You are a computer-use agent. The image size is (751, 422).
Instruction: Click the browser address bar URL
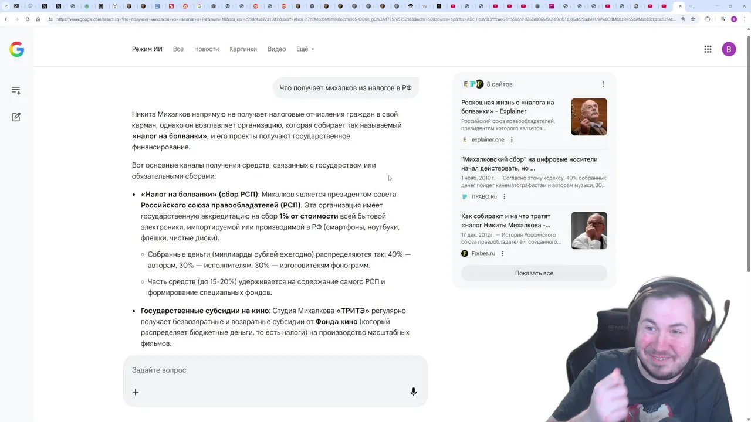[365, 19]
